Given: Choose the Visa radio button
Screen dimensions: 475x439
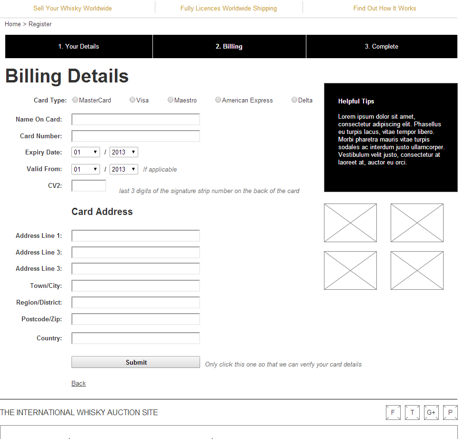Looking at the screenshot, I should (132, 100).
